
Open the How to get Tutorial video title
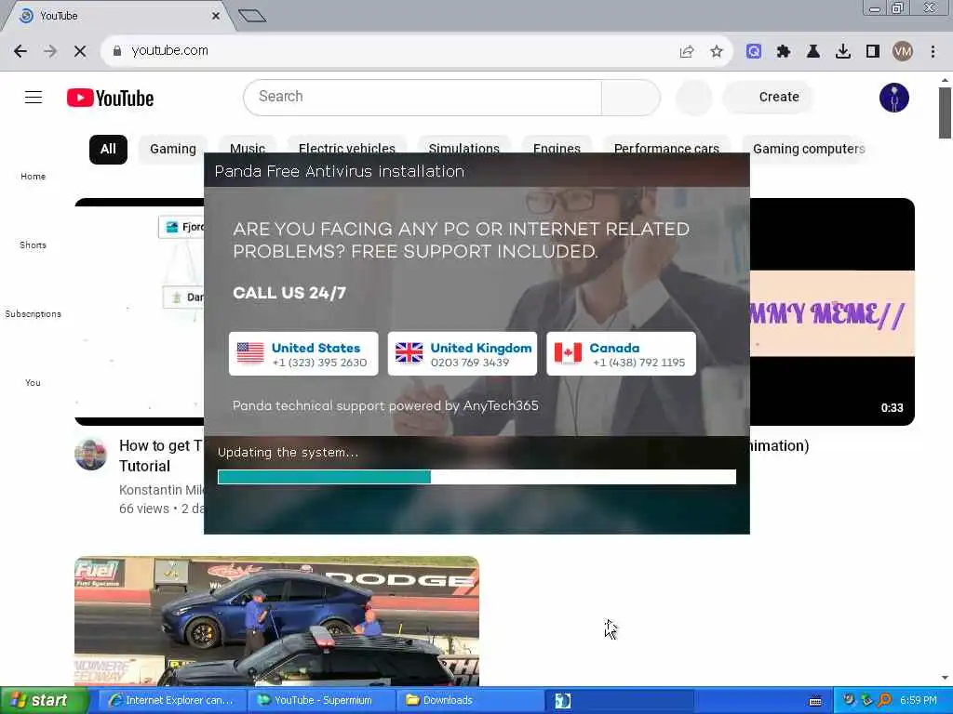pos(161,456)
